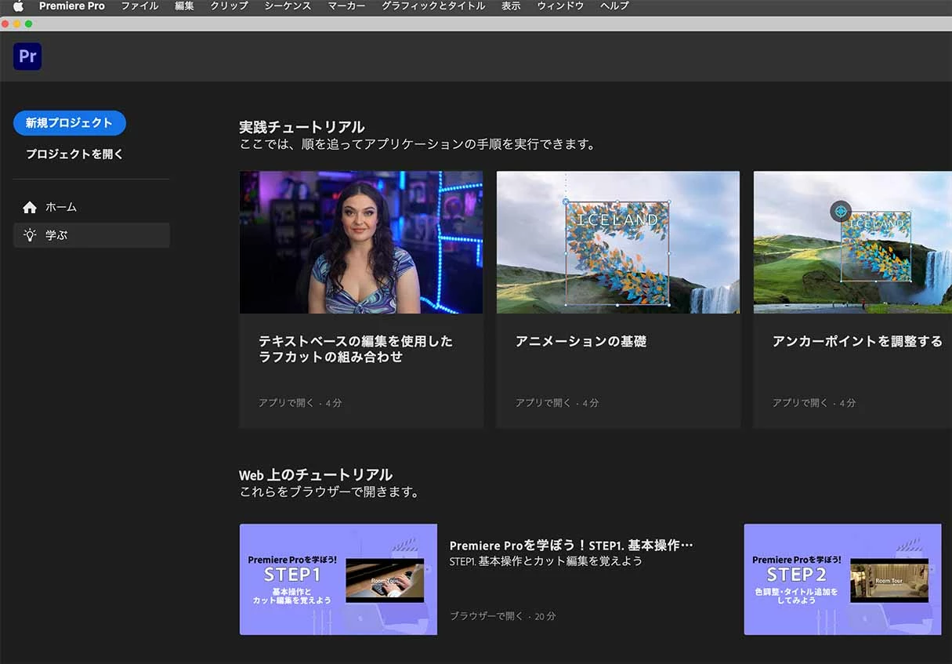This screenshot has height=664, width=952.
Task: Click the アンカーポイントを調整する title
Action: [x=857, y=342]
